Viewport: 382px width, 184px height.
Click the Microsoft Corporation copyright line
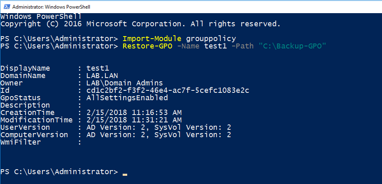[140, 24]
